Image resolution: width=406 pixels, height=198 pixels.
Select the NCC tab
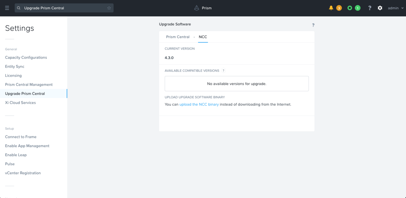[x=203, y=37]
